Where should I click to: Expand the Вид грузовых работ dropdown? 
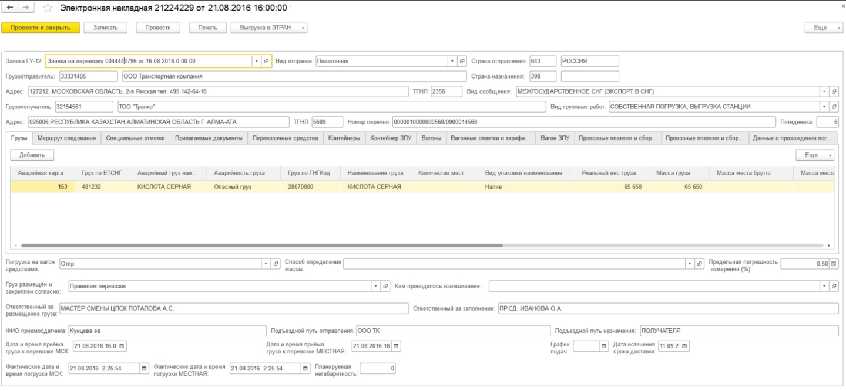tap(824, 107)
